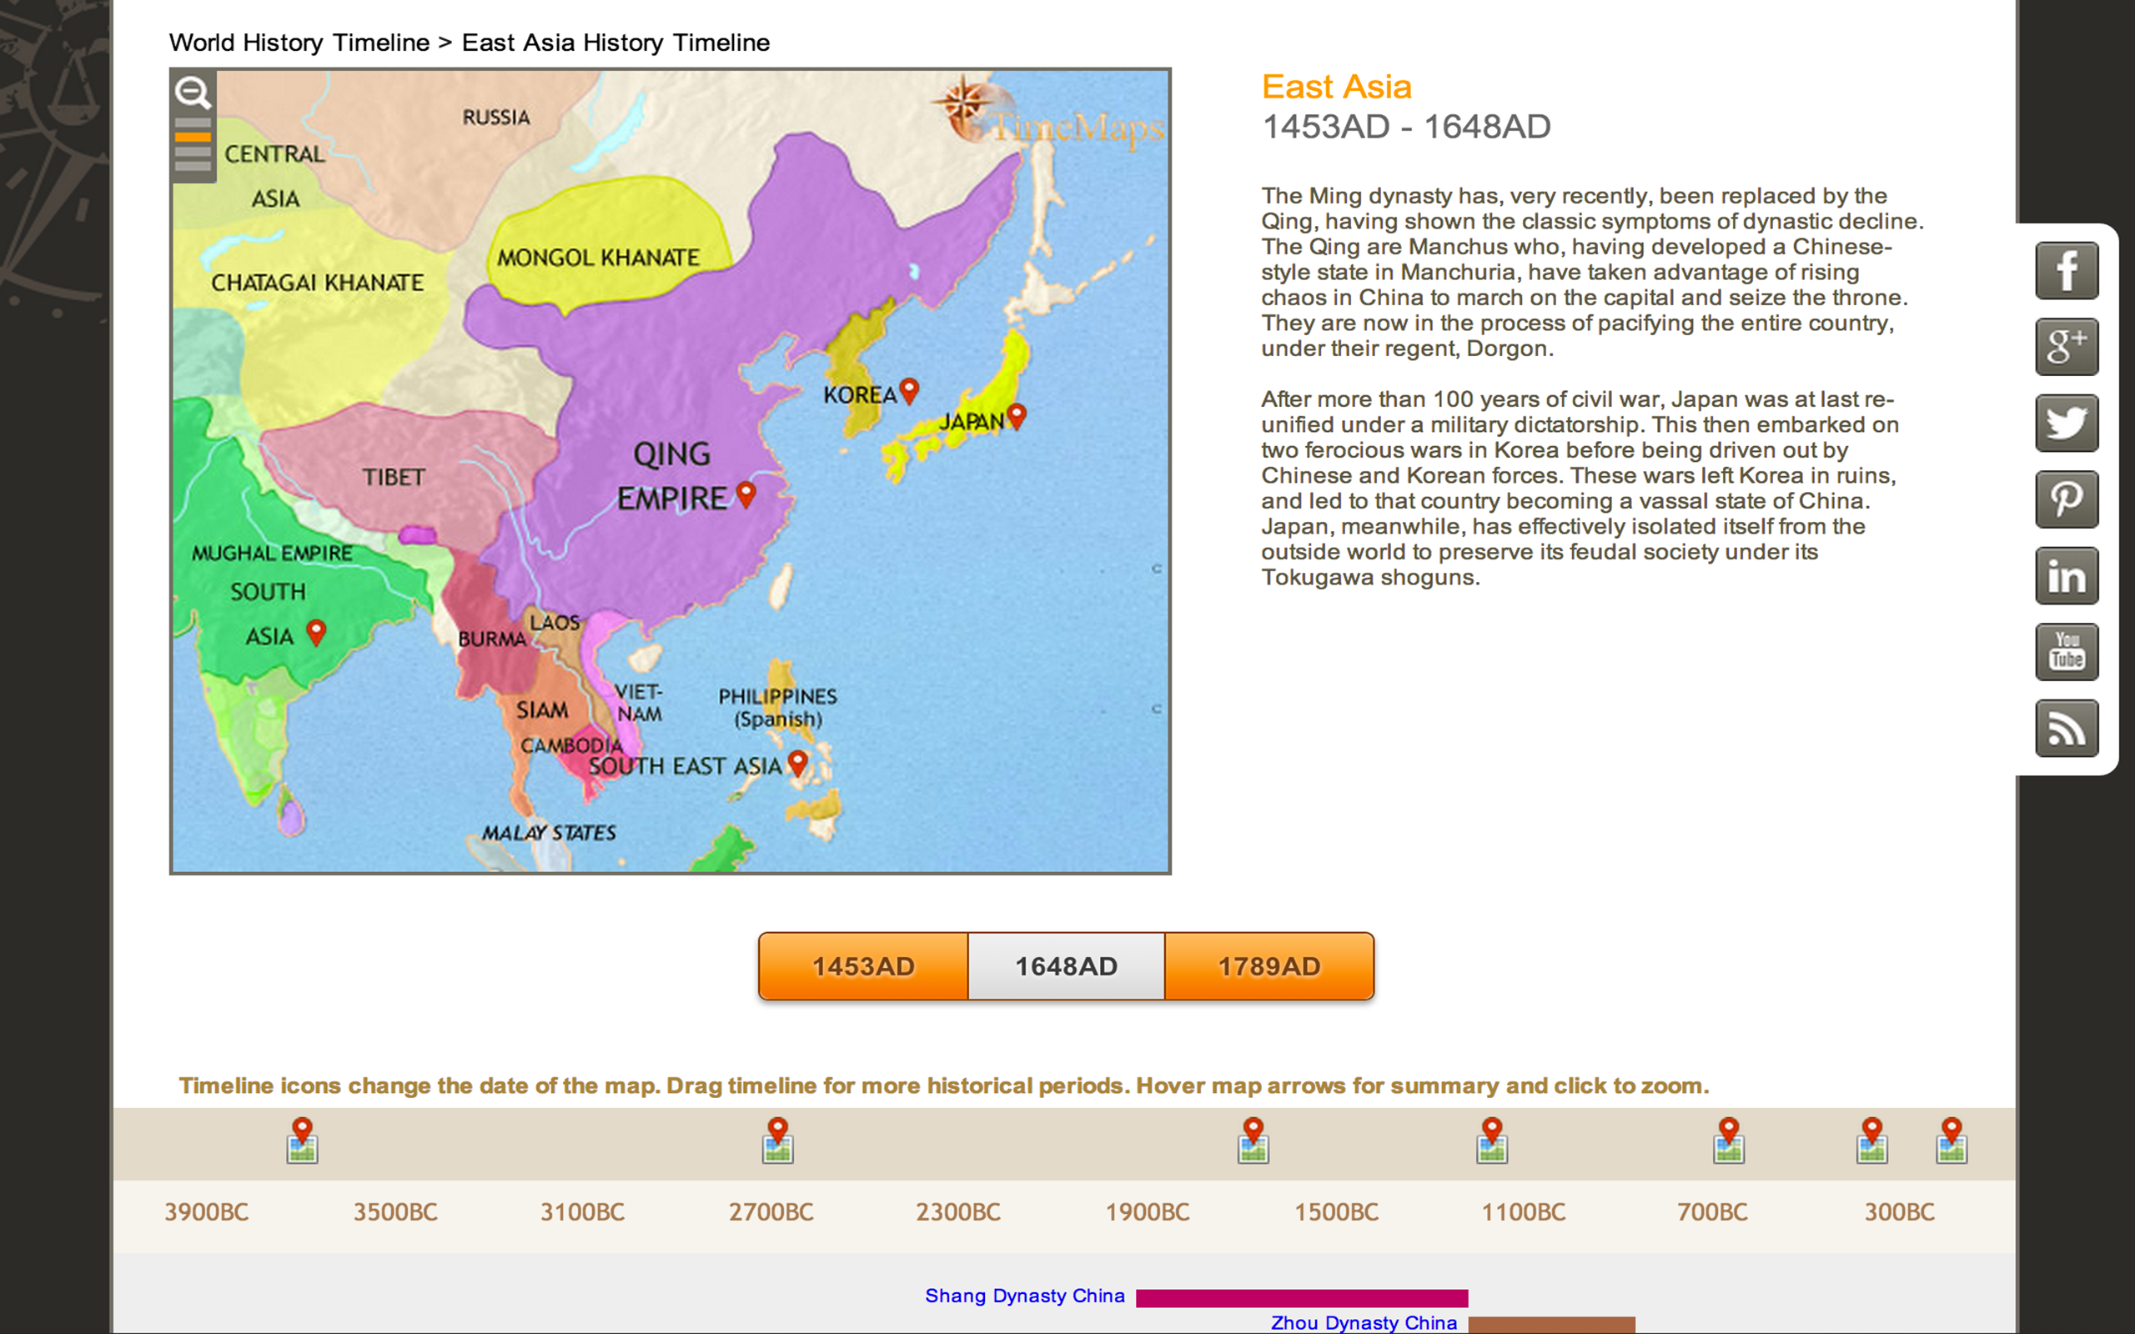This screenshot has width=2135, height=1334.
Task: Open the YouTube channel icon
Action: pos(2067,652)
